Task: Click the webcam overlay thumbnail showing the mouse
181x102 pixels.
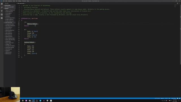Action: [x=10, y=94]
